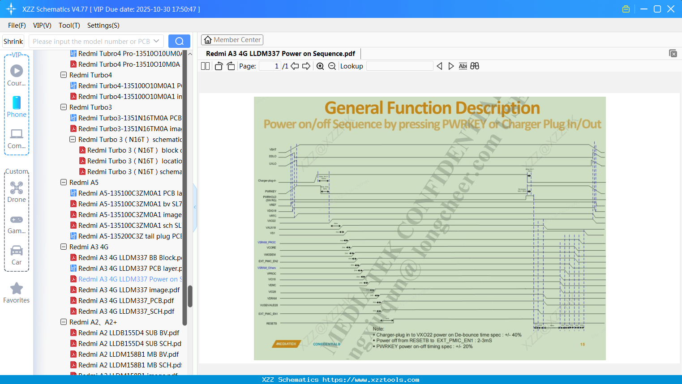Open the Car category

[17, 255]
